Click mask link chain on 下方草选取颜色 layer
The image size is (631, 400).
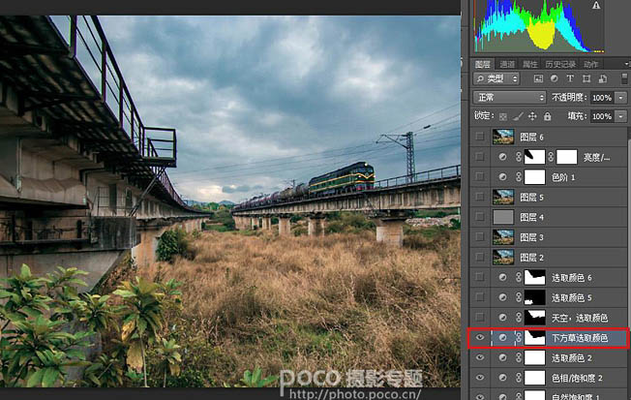click(x=519, y=338)
